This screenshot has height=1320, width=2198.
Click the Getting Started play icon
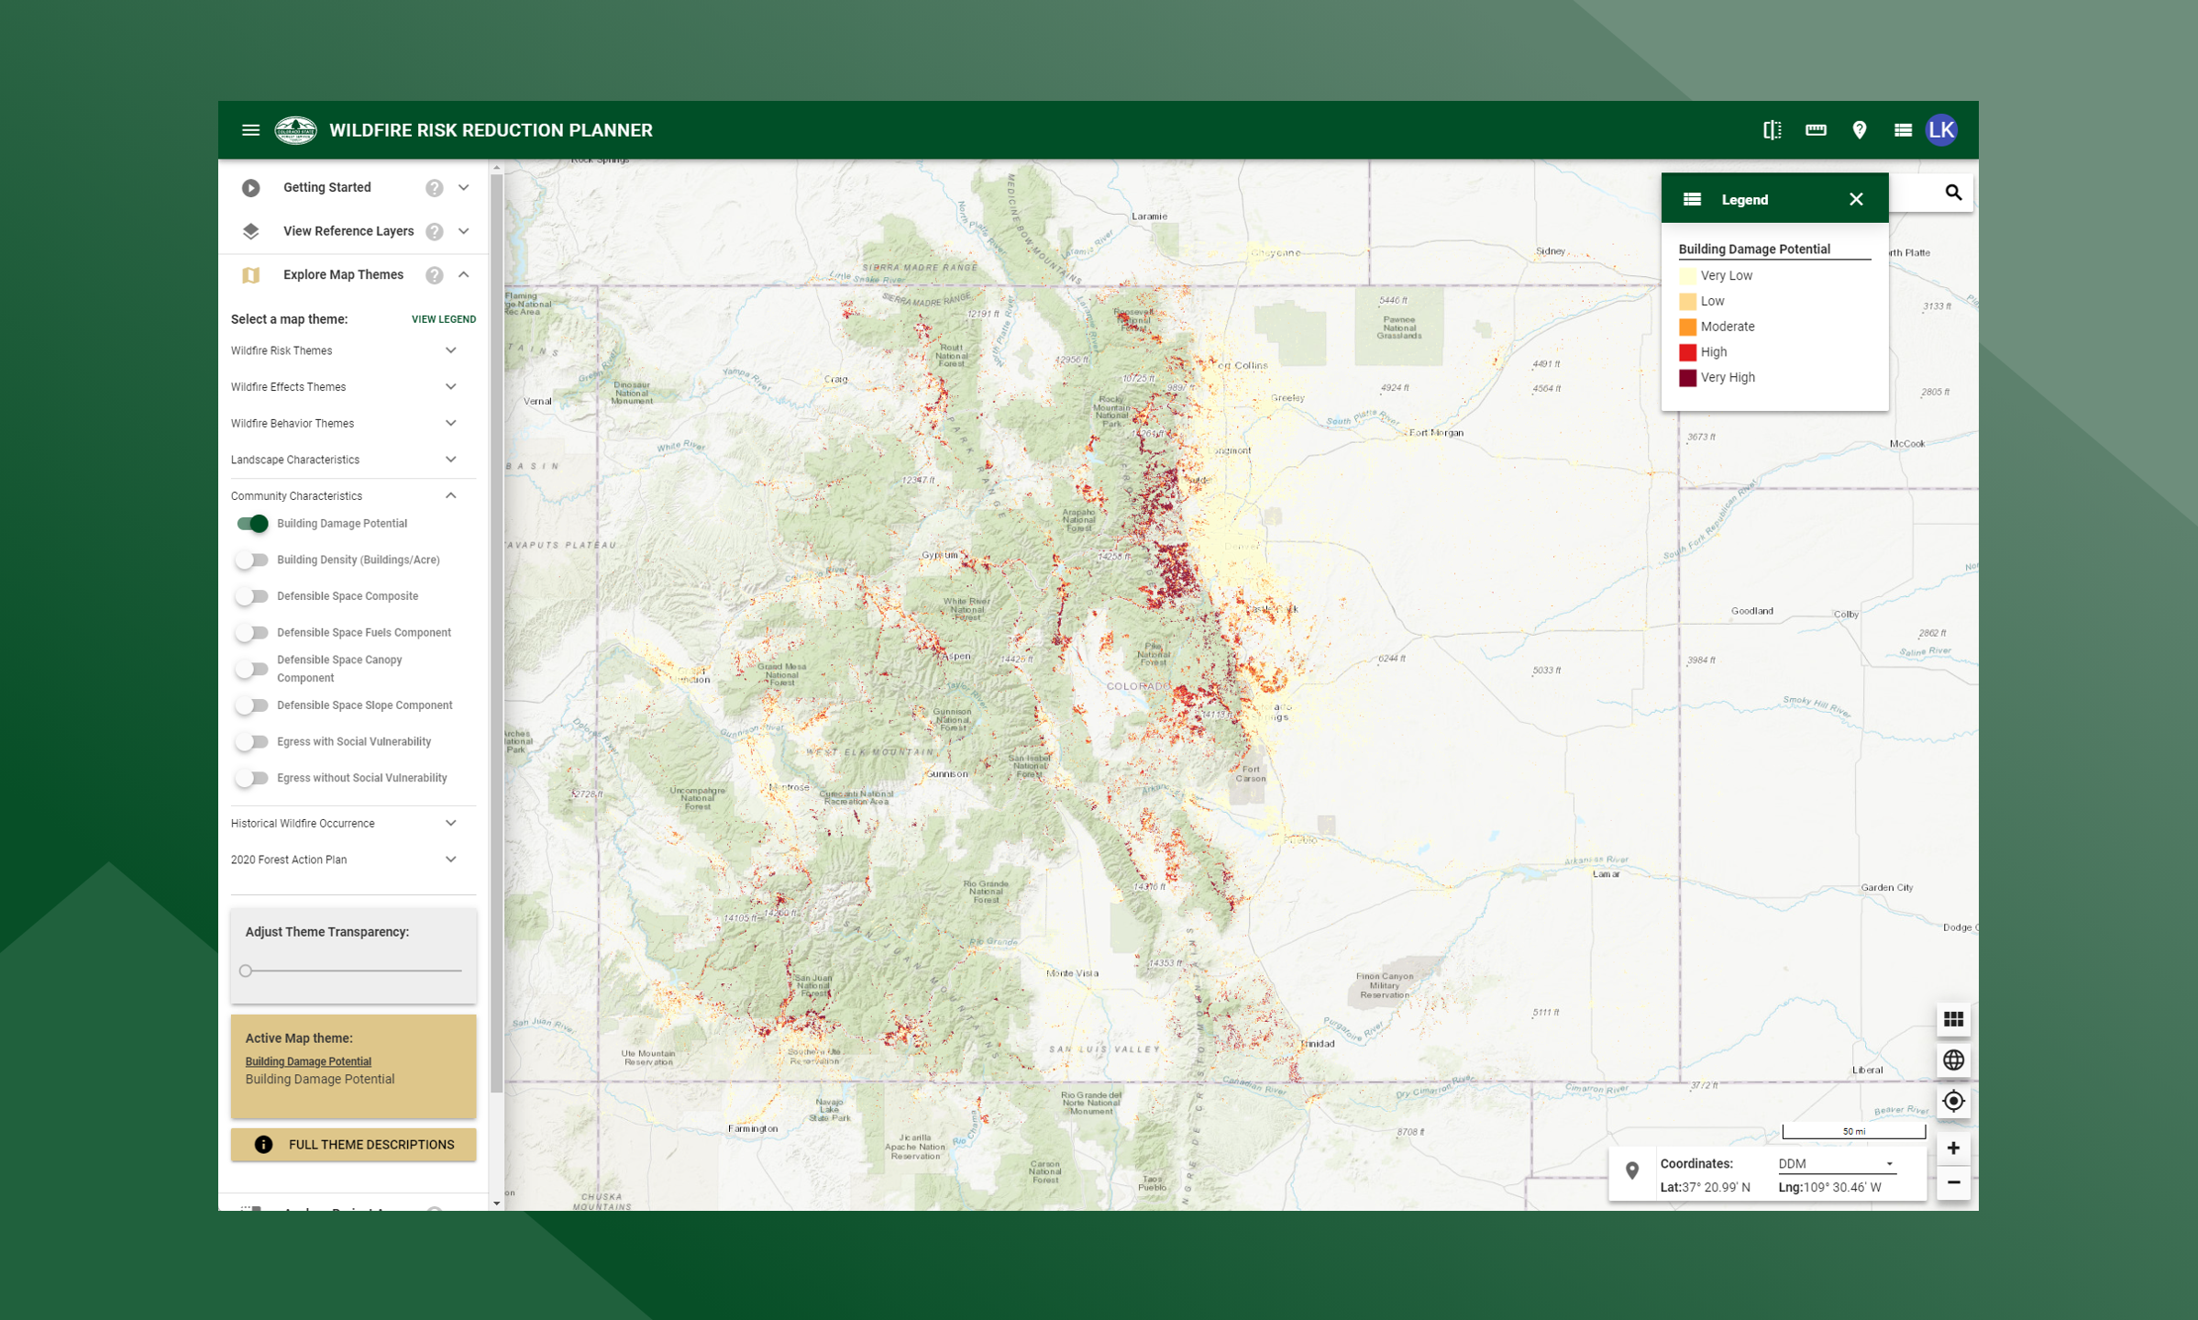[251, 188]
